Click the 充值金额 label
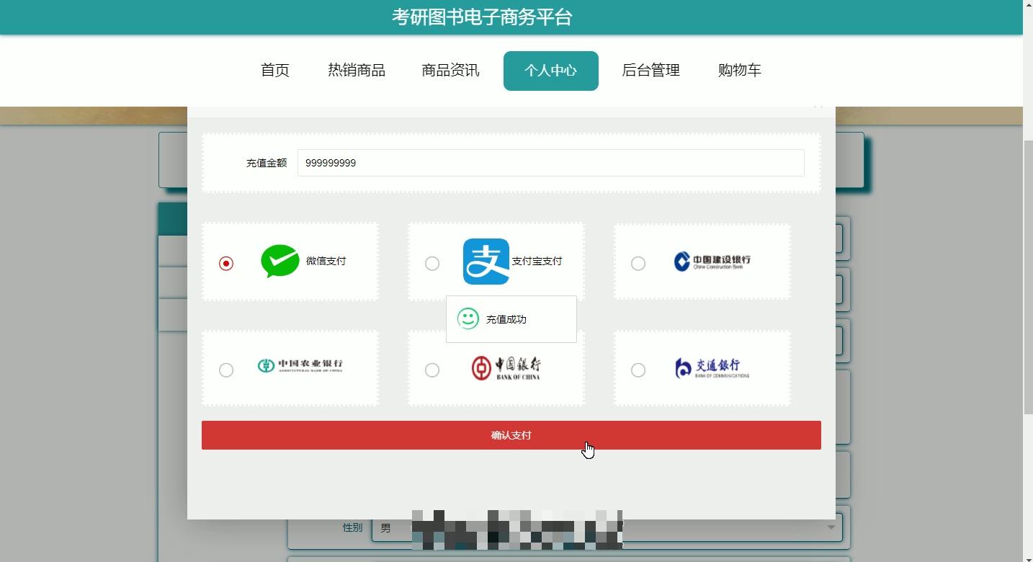 coord(267,163)
